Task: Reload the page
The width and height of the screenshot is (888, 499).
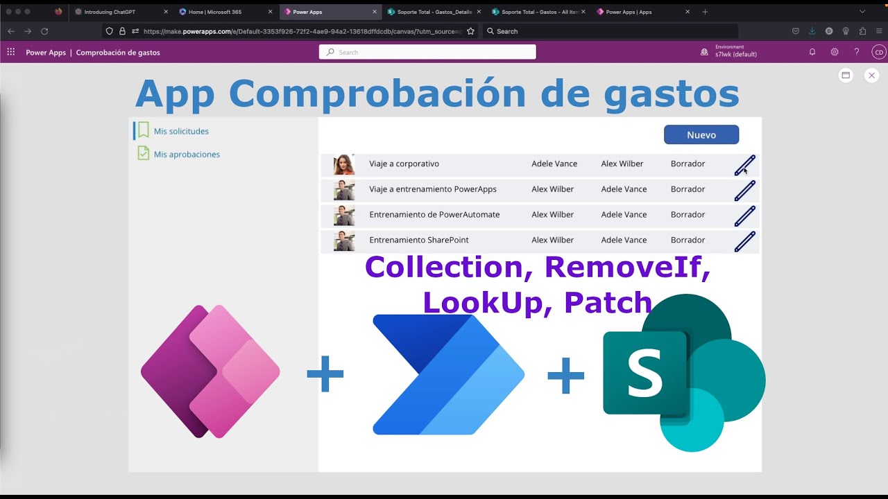Action: click(44, 31)
